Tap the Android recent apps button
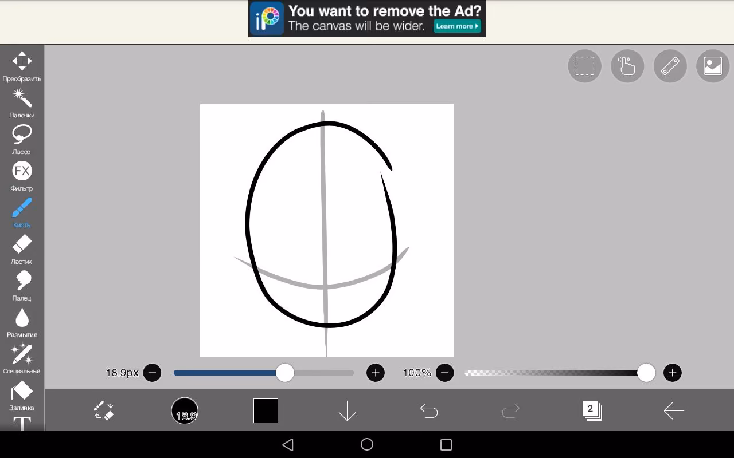The height and width of the screenshot is (458, 734). (x=446, y=444)
